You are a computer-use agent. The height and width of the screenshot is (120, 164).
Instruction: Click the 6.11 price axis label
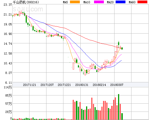(8, 83)
